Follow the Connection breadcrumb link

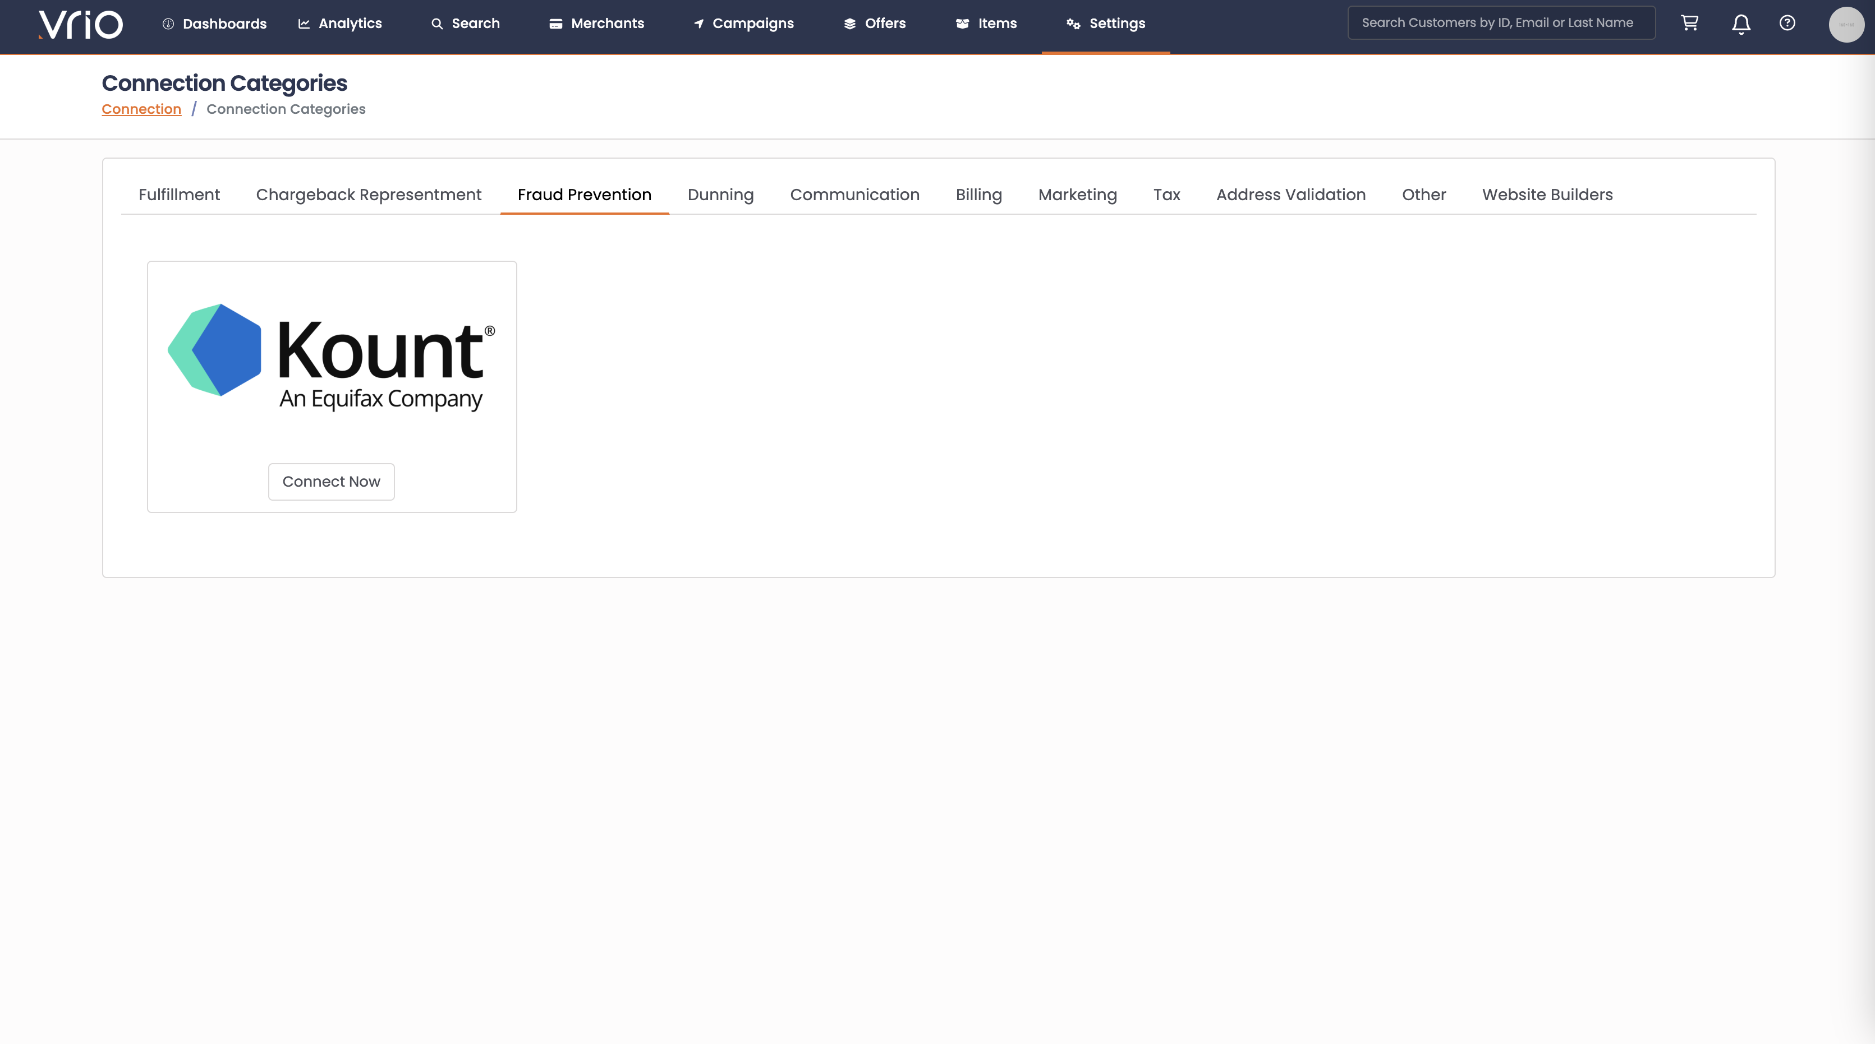tap(141, 109)
